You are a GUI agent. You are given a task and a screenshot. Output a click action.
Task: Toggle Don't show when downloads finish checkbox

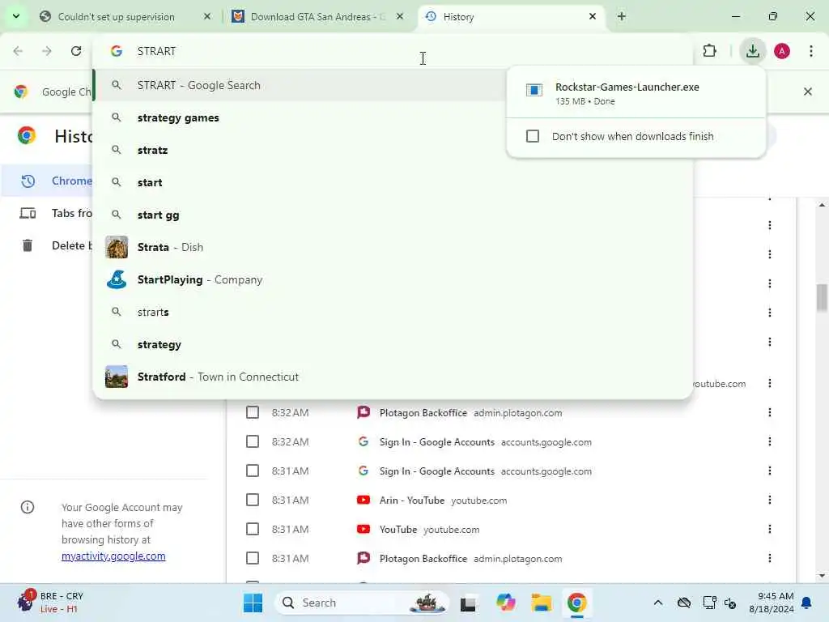point(533,136)
